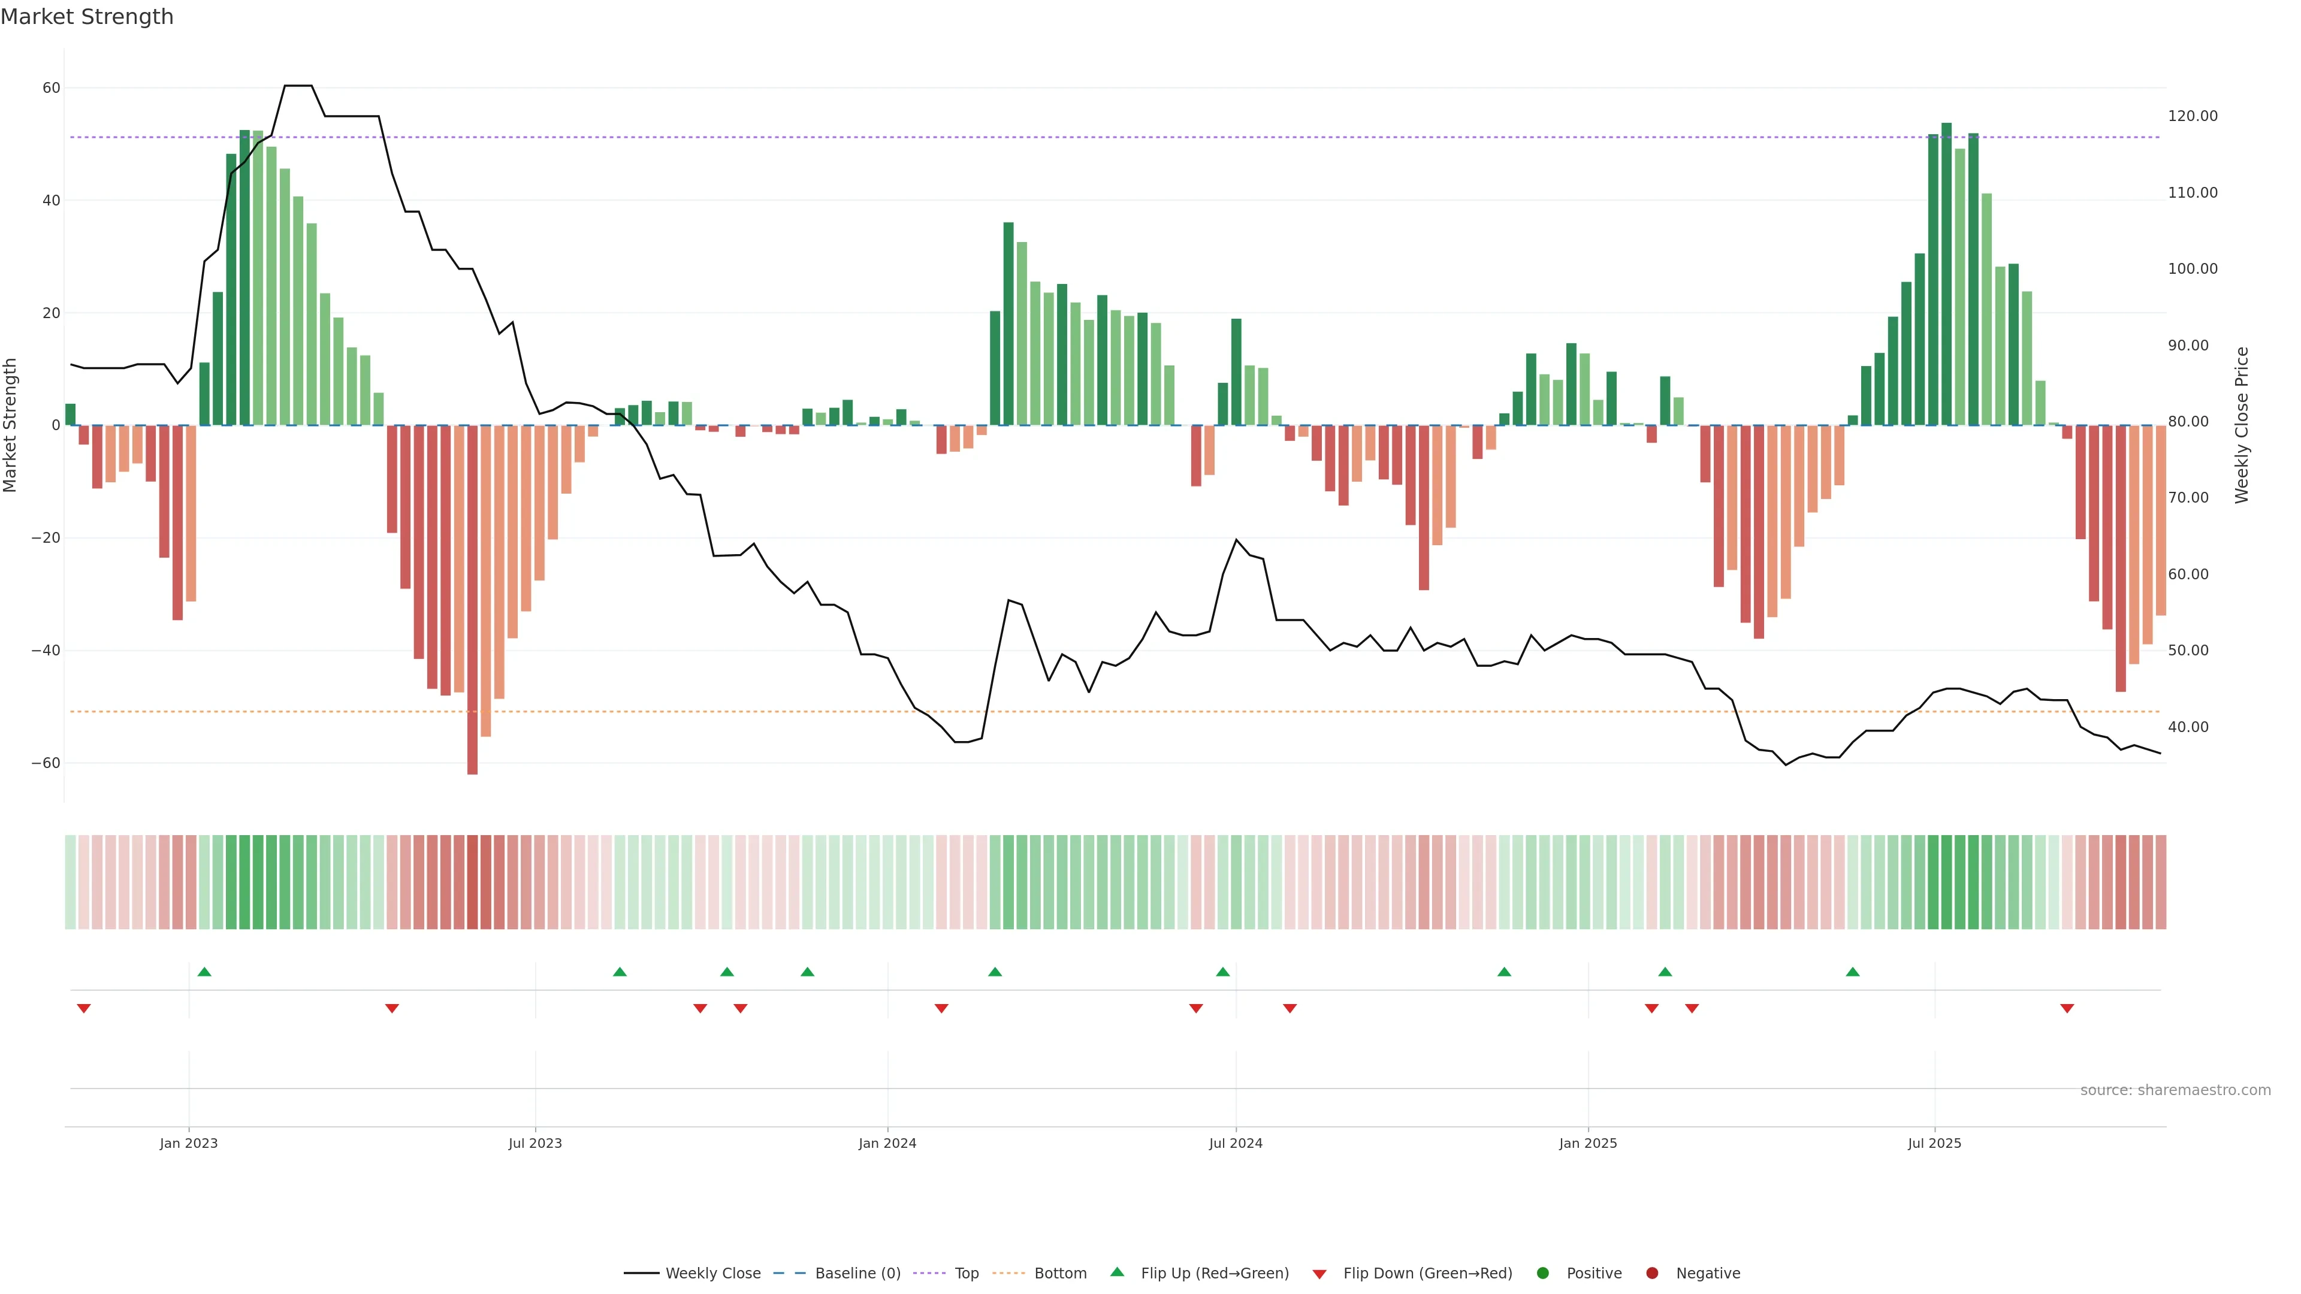Screen dimensions: 2301x1294
Task: Click the Market Strength chart title
Action: pos(87,17)
